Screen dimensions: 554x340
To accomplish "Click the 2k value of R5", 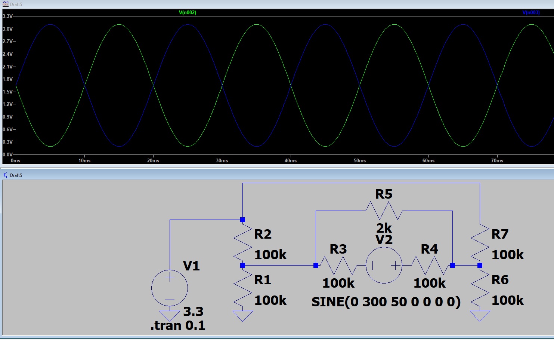I will 384,228.
